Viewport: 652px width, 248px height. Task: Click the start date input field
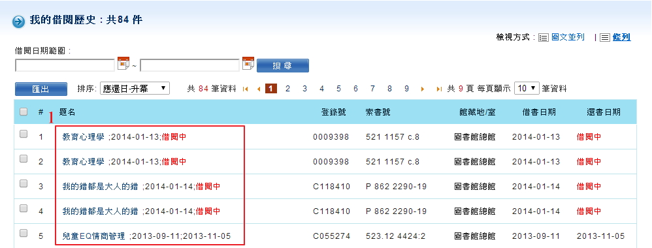point(65,66)
